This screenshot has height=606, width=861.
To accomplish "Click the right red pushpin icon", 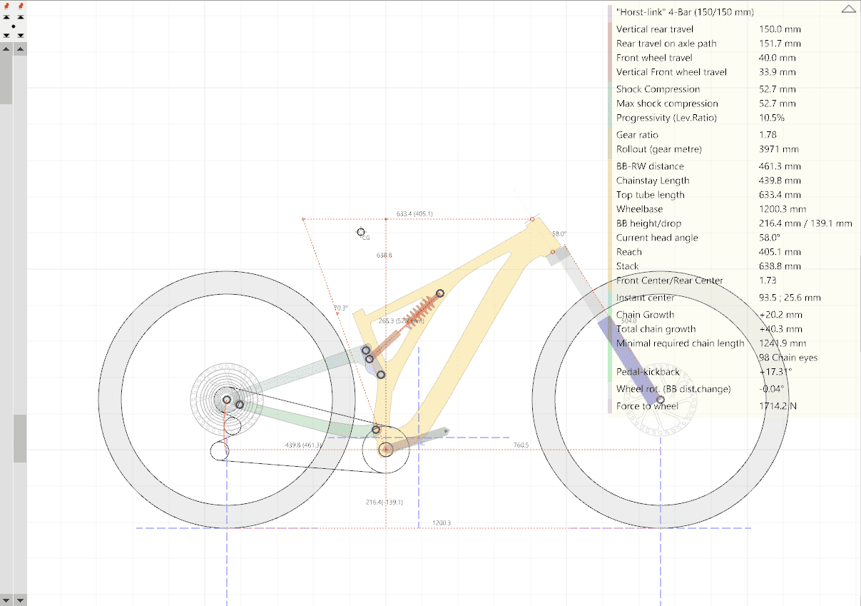I will click(x=20, y=5).
